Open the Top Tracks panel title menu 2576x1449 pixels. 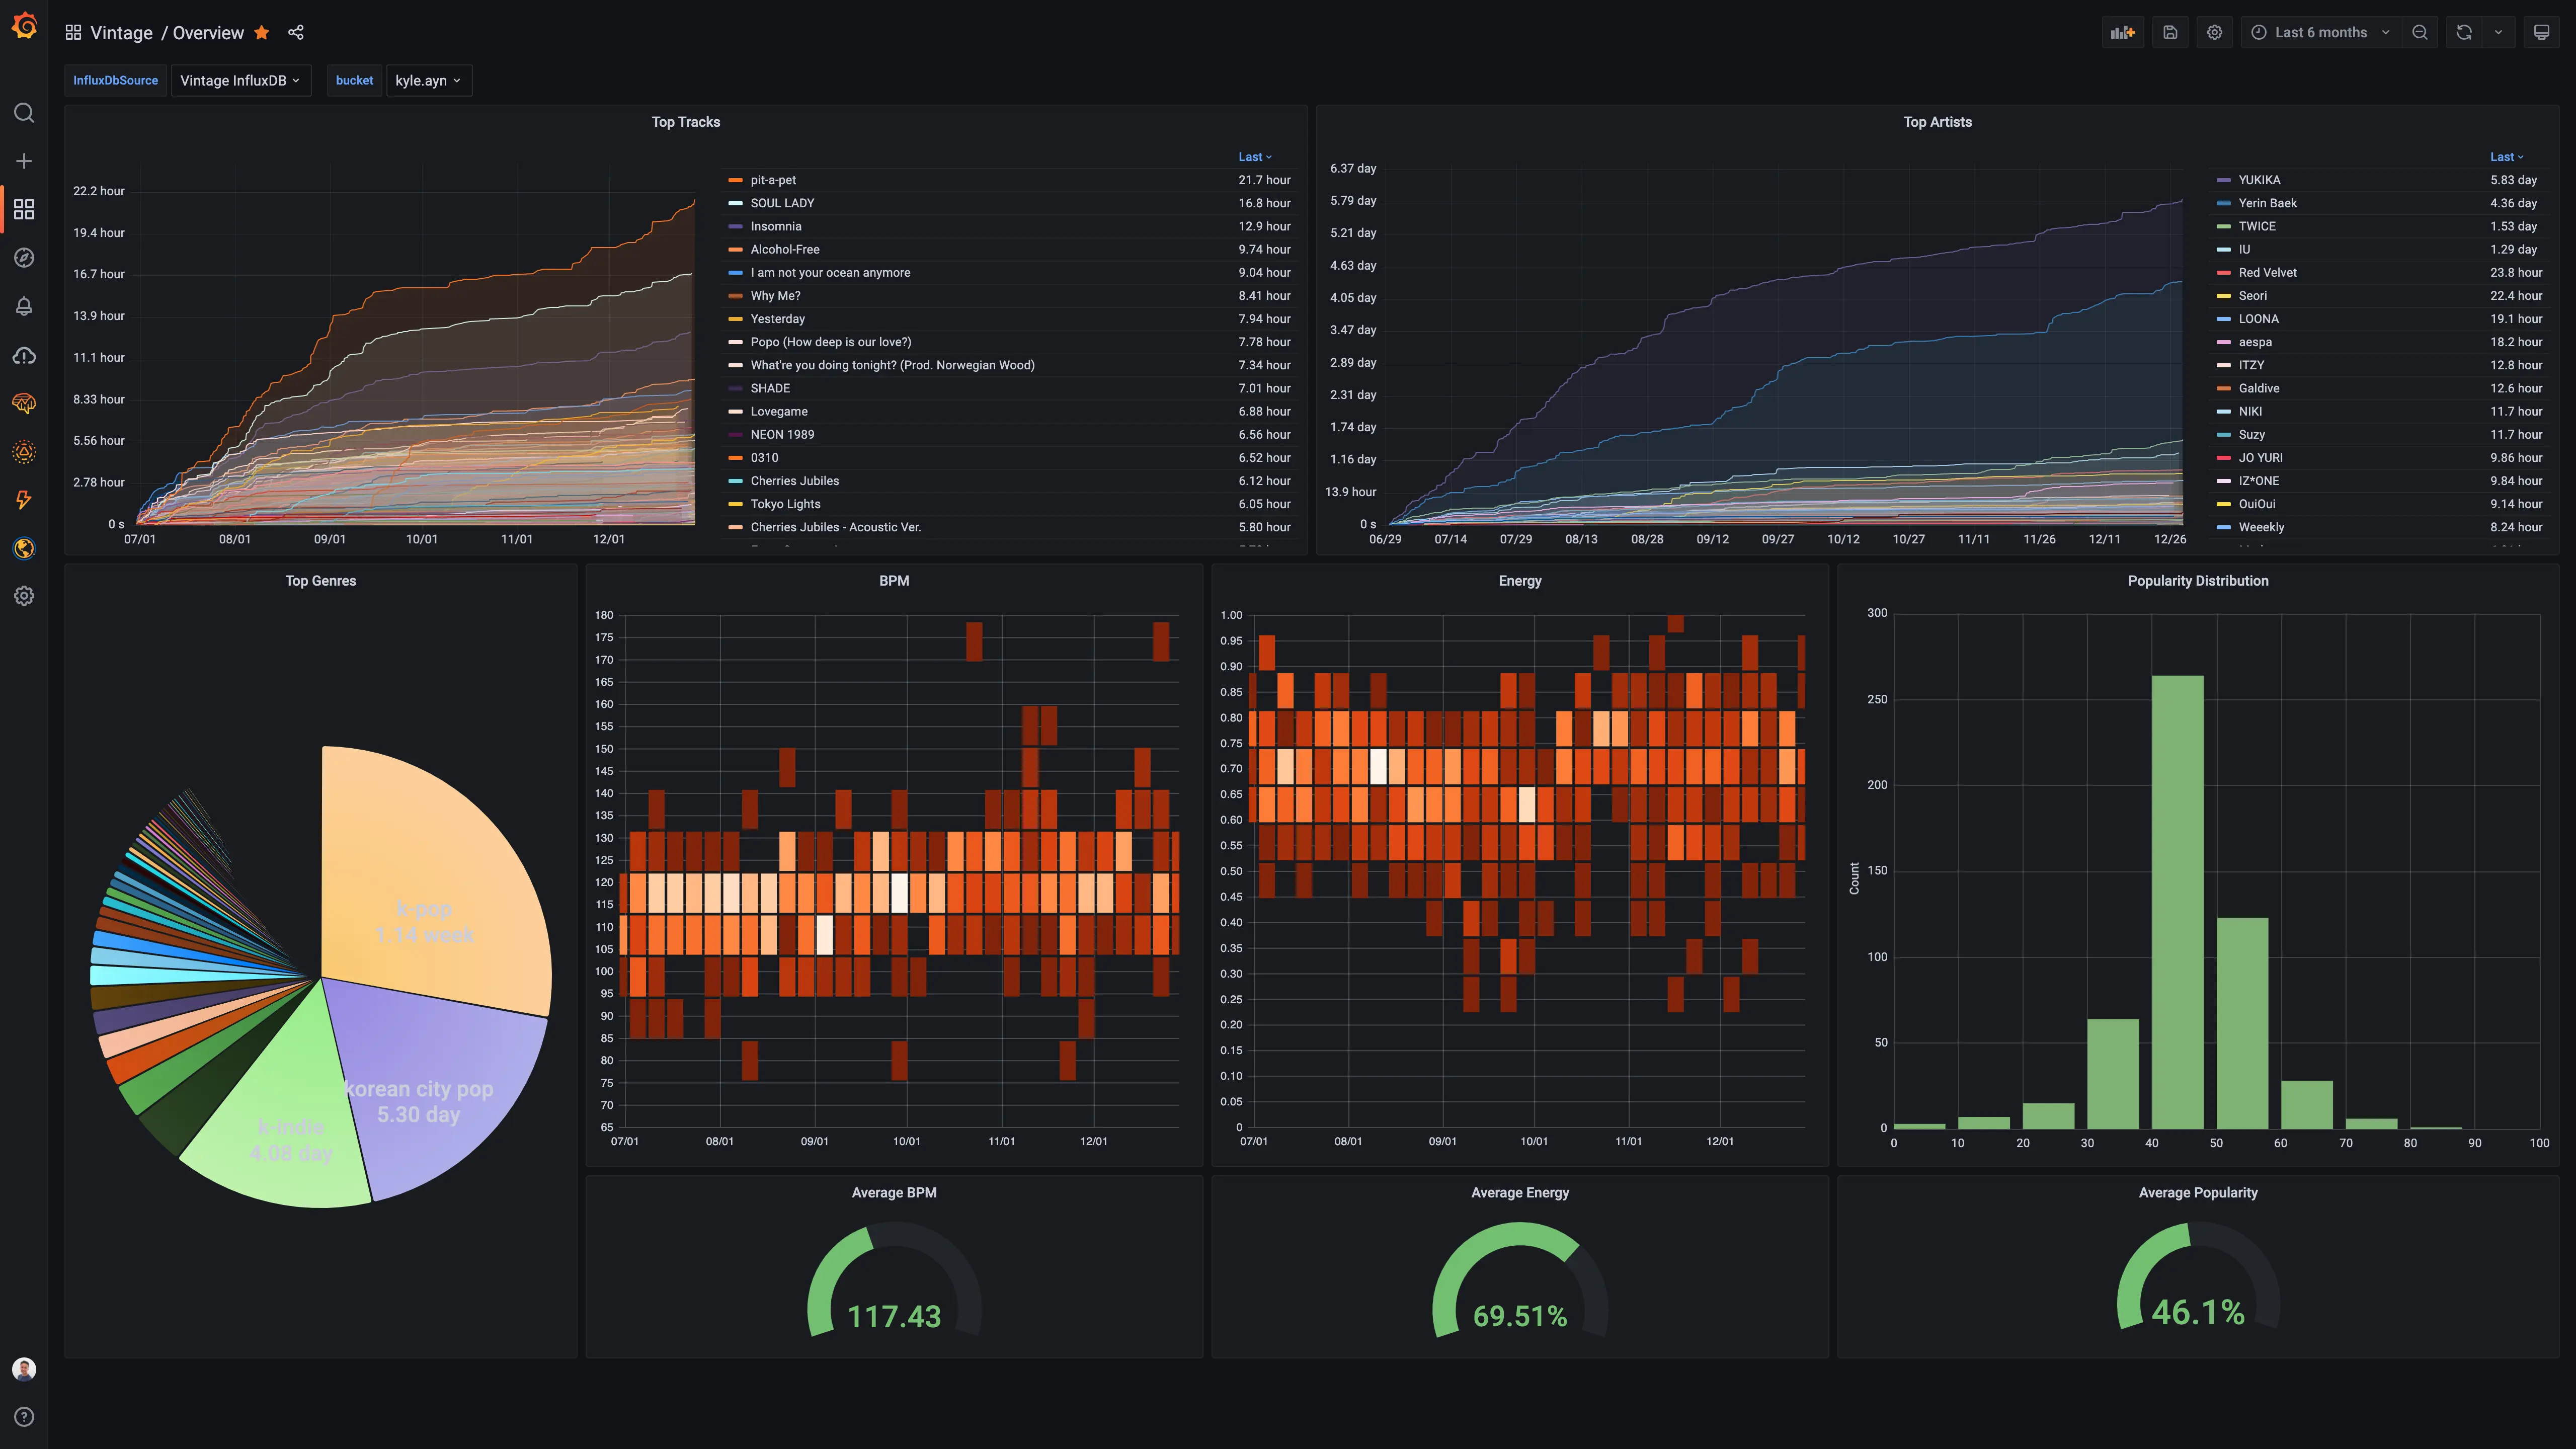coord(686,122)
